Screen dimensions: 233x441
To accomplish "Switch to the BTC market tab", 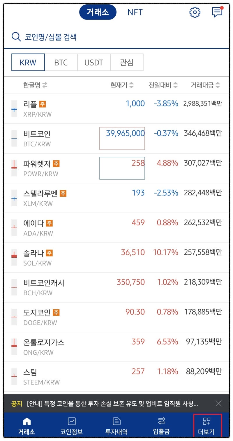I will (61, 62).
